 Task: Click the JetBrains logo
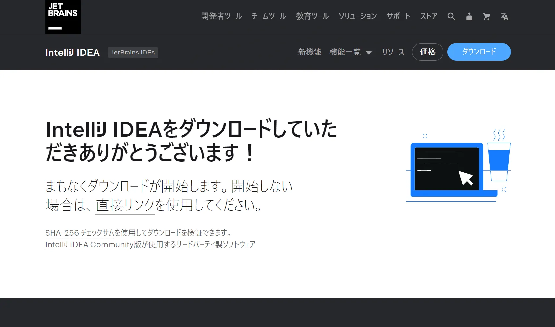(63, 17)
